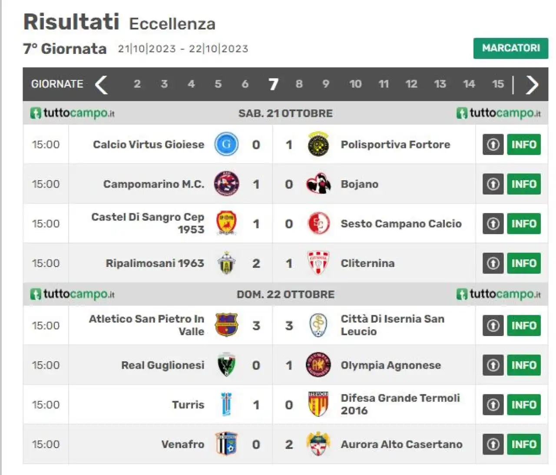The width and height of the screenshot is (556, 475).
Task: Open the MARCATORI button
Action: (511, 48)
